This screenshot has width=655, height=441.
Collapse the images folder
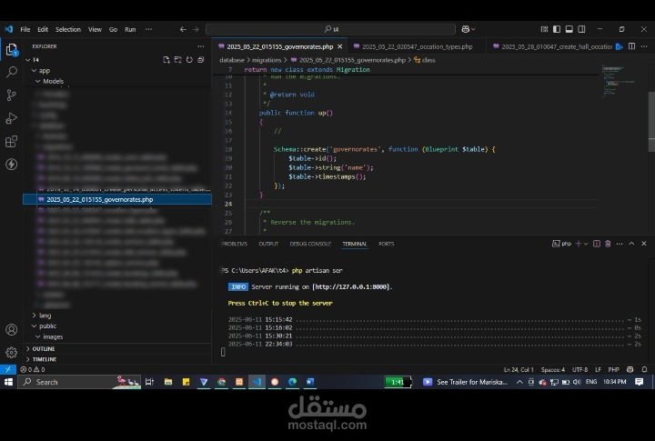[x=37, y=336]
